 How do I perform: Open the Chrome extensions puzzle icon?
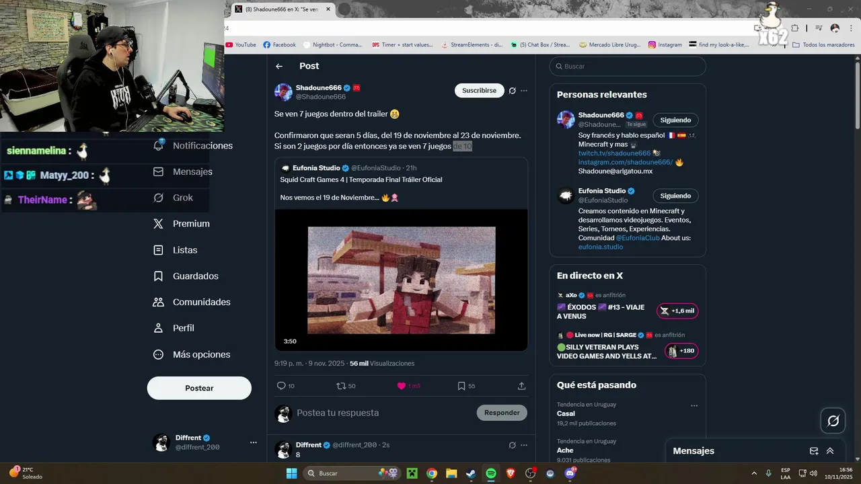pos(795,28)
